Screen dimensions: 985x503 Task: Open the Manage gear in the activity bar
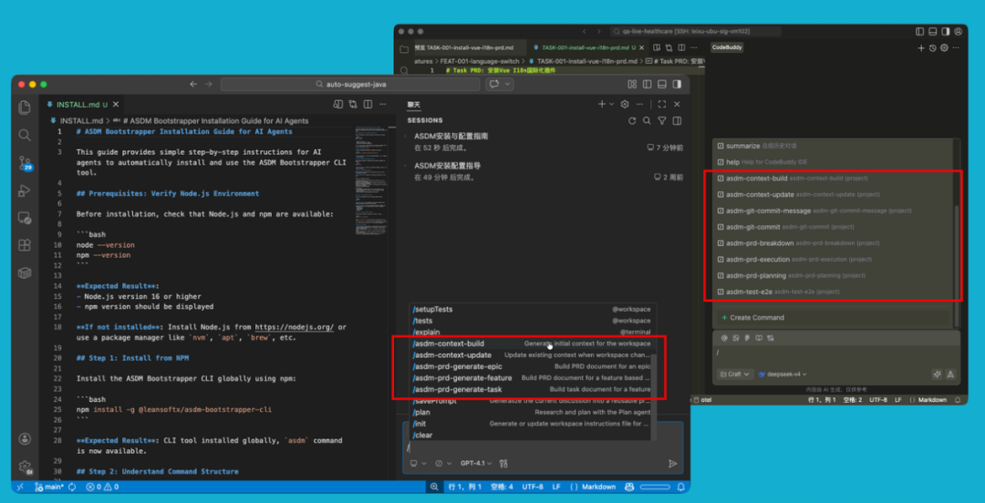[x=25, y=467]
